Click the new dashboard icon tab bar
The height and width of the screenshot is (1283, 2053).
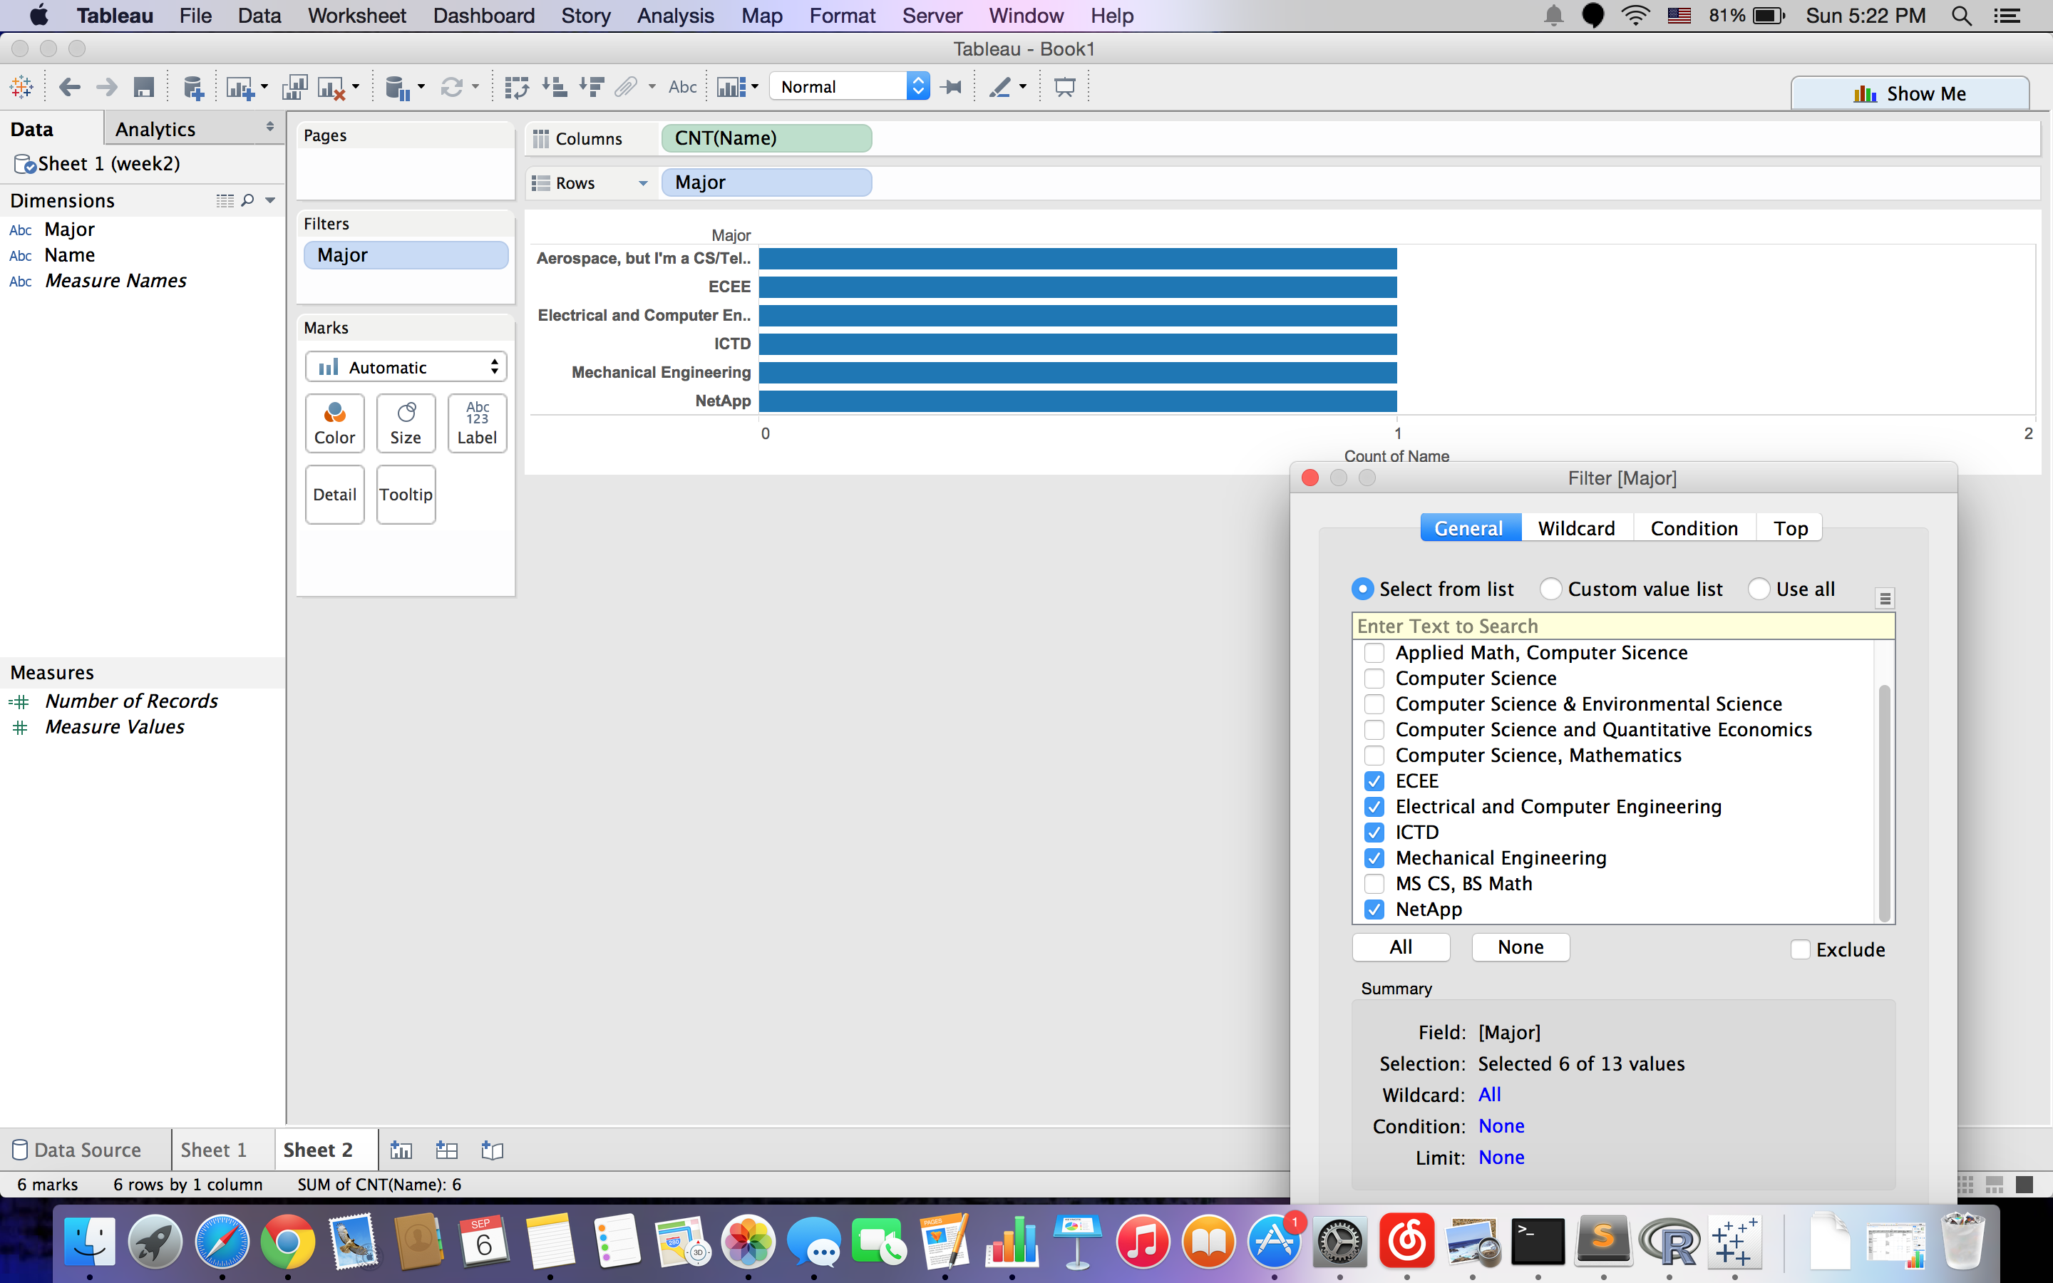click(446, 1150)
